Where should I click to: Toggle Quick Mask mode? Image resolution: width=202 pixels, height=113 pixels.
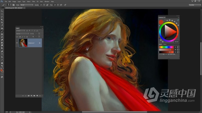coord(2,74)
